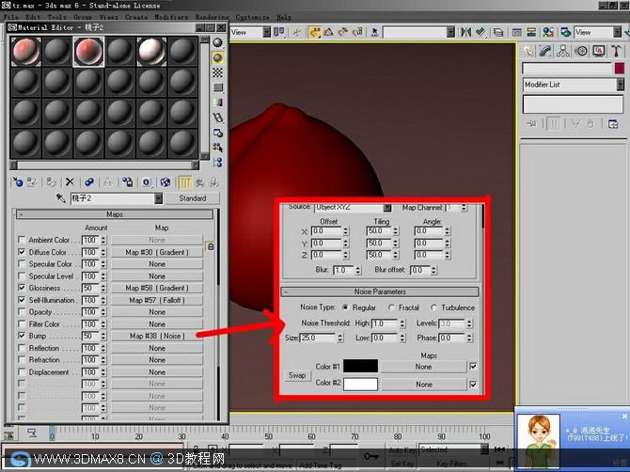Switch to the Display command panel tab
The height and width of the screenshot is (472, 630).
click(x=599, y=51)
